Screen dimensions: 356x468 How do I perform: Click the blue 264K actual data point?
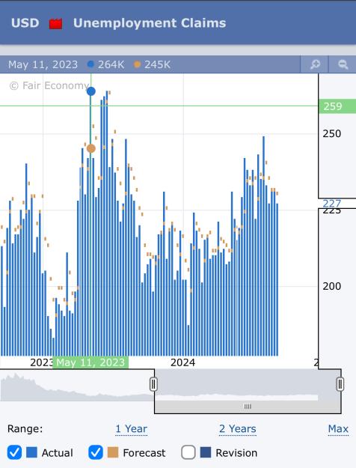[91, 91]
